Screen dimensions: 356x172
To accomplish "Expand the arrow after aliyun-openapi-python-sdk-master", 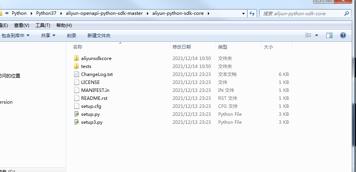I will [x=148, y=13].
